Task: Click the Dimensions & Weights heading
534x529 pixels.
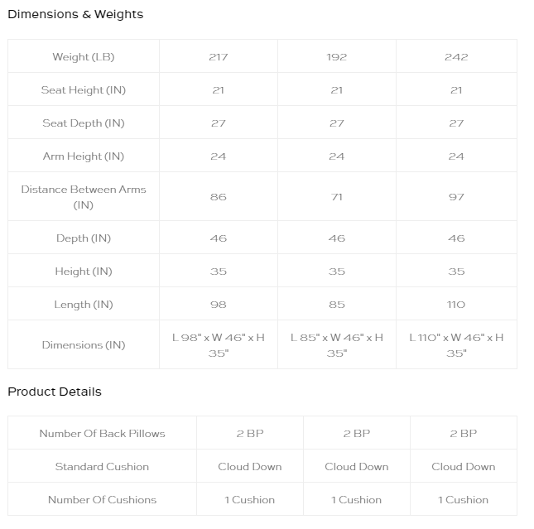Action: click(x=75, y=14)
